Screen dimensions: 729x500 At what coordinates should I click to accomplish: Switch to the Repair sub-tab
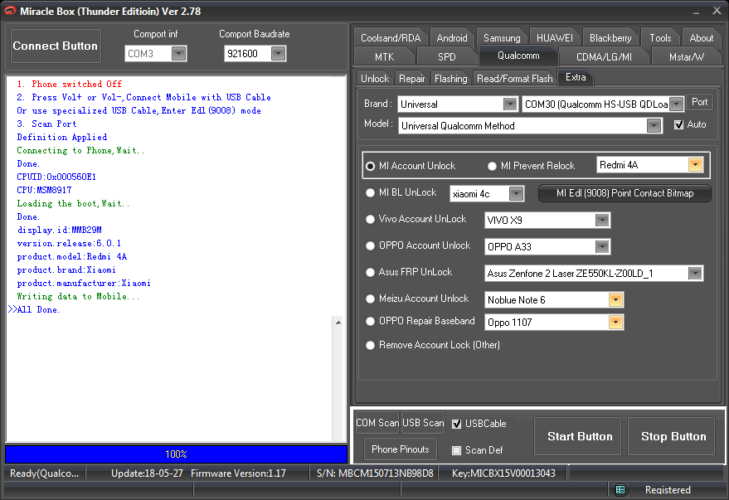pyautogui.click(x=412, y=79)
